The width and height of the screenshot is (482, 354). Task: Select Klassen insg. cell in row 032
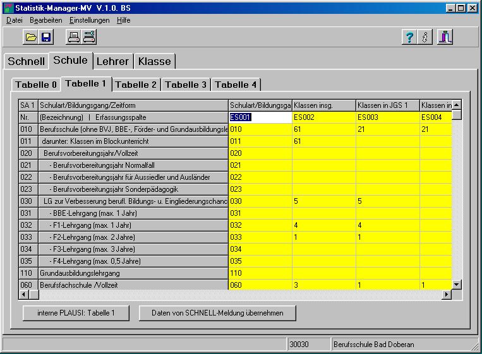tap(323, 225)
